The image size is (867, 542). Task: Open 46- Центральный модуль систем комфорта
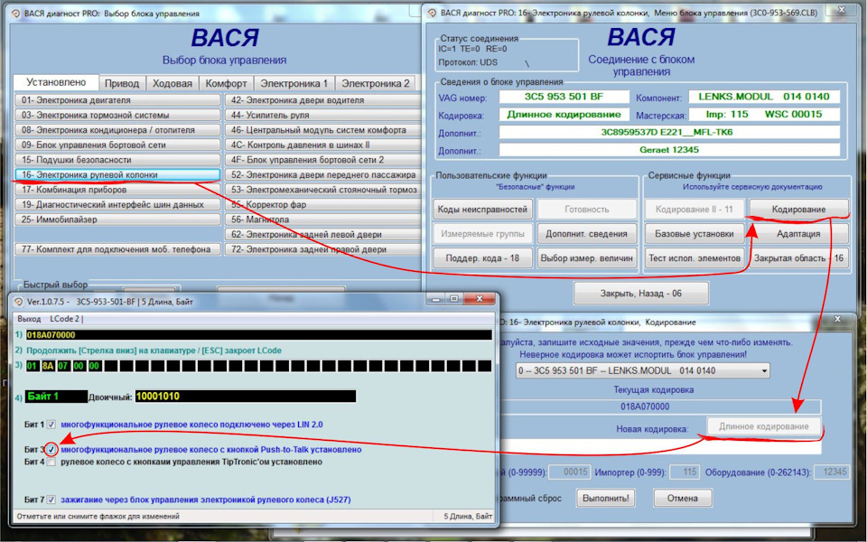tap(323, 130)
